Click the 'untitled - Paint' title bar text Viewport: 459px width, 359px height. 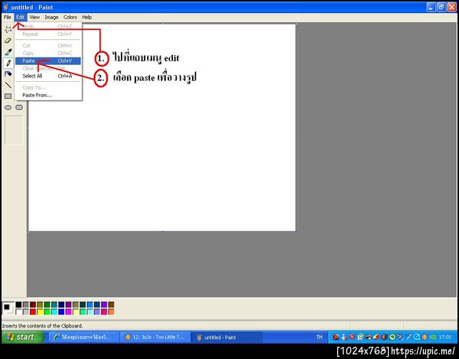[x=32, y=8]
